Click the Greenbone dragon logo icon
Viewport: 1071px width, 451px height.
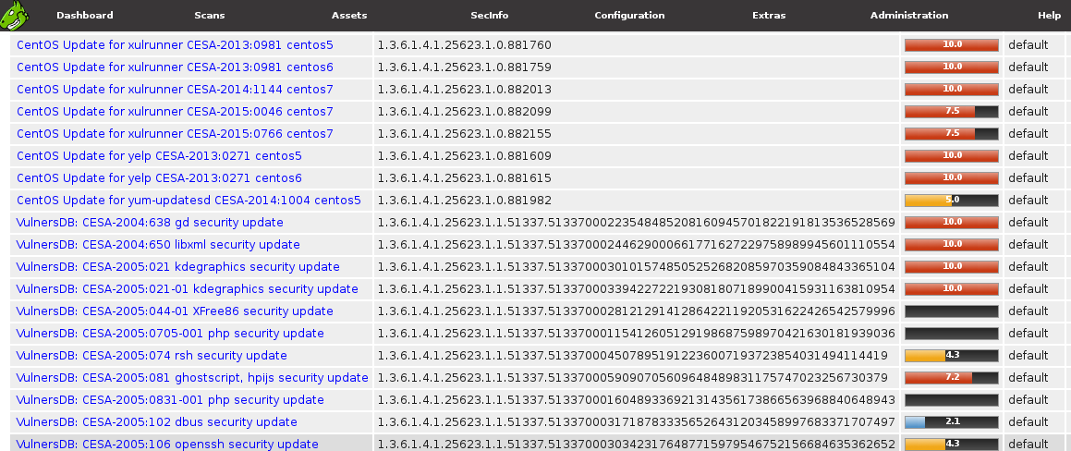[15, 15]
